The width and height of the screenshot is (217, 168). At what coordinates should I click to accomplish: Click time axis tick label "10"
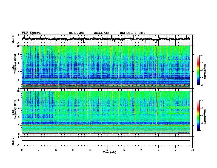193,150
